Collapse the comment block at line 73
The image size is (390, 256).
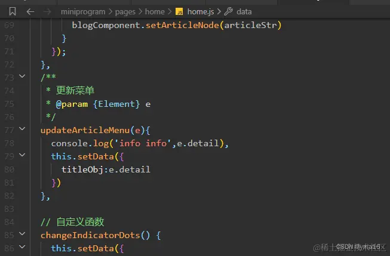click(22, 76)
